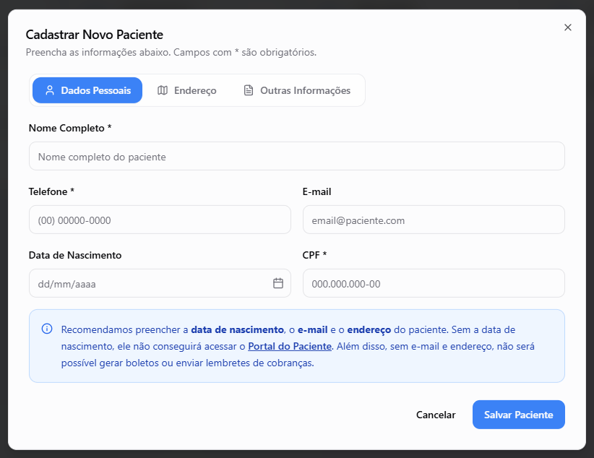Click the bold 'data de nascimento' text

pyautogui.click(x=238, y=329)
